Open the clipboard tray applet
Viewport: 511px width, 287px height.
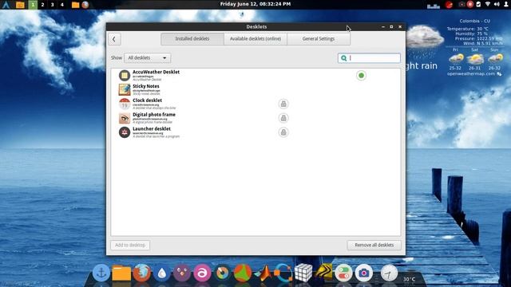pos(478,4)
